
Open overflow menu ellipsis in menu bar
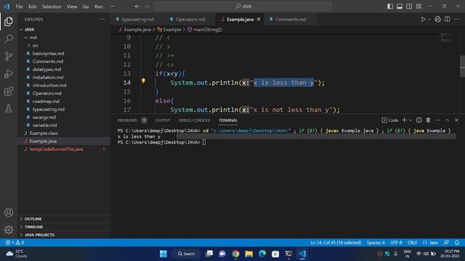(x=113, y=7)
